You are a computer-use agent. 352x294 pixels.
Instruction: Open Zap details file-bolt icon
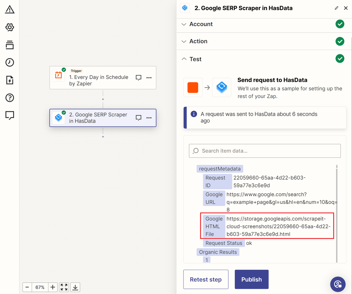click(x=10, y=80)
